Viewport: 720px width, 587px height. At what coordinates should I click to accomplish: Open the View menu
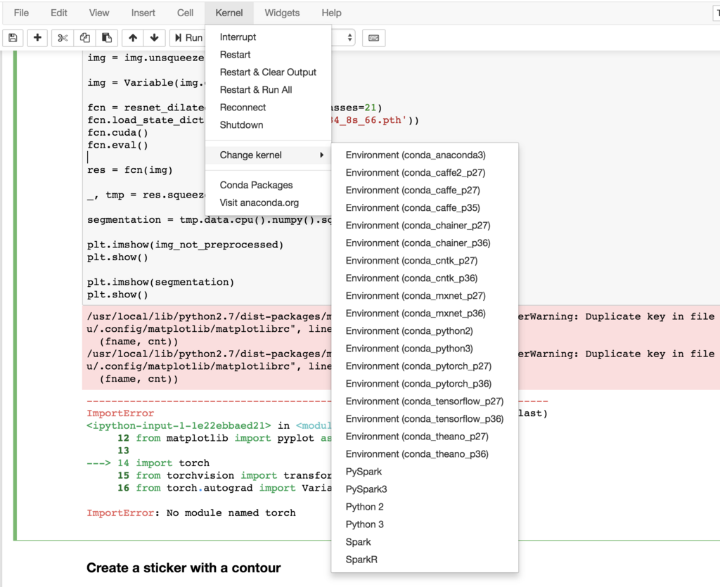coord(99,13)
